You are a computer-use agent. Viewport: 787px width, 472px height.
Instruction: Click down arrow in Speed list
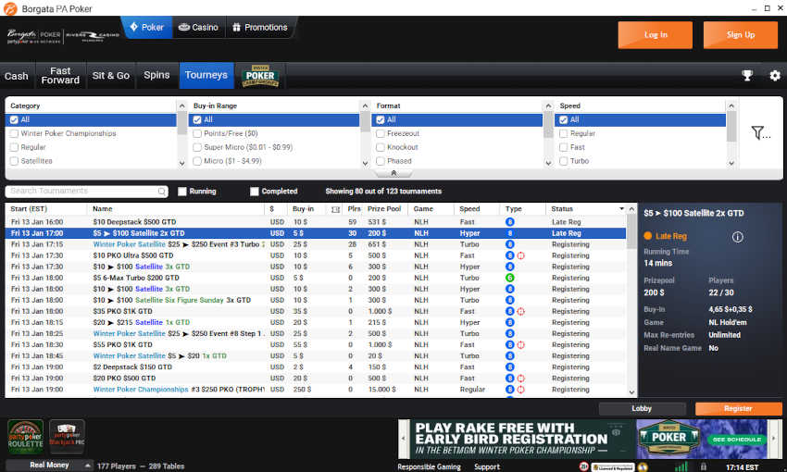(731, 163)
